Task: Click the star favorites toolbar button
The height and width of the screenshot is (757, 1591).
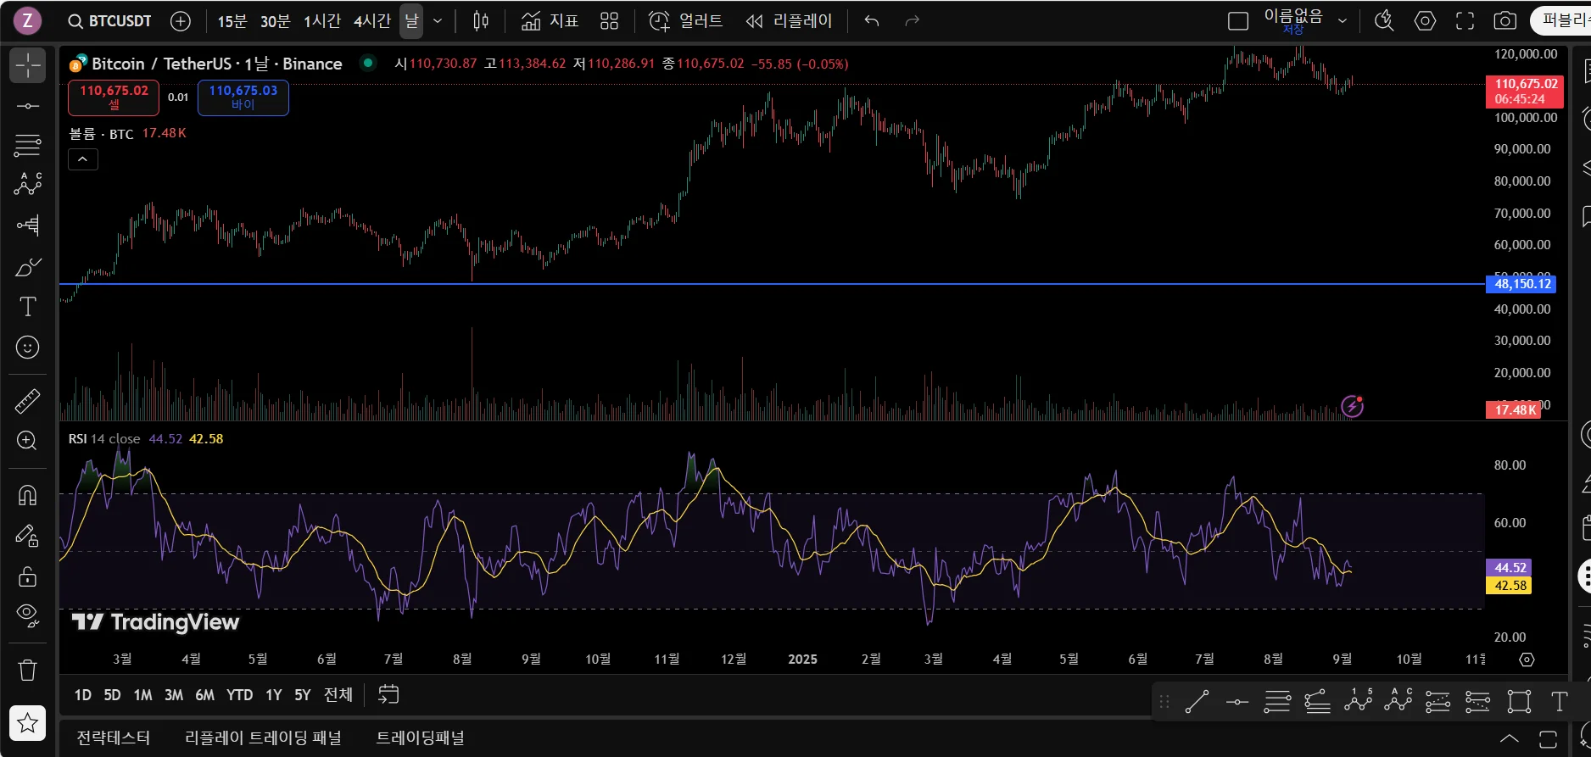Action: click(27, 723)
